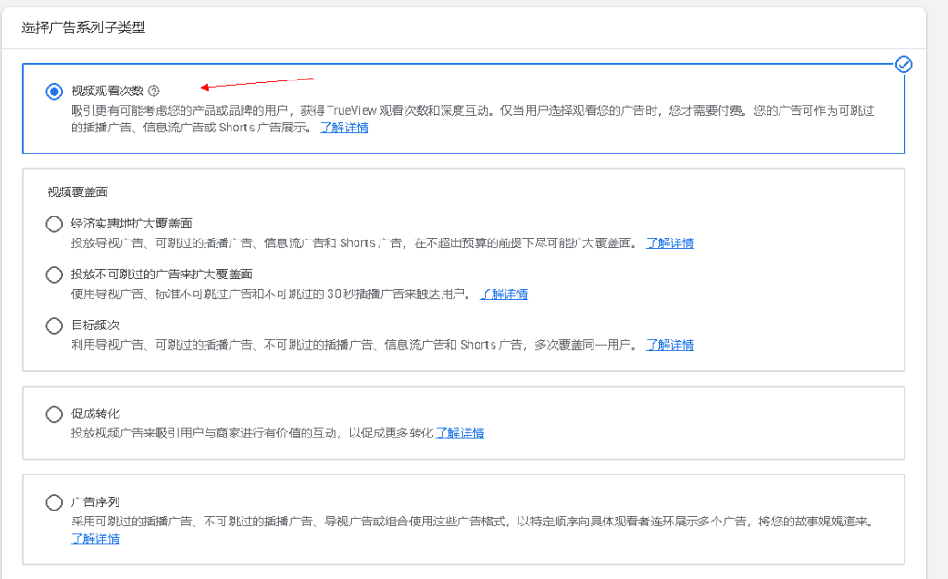Click the 选择广告系列子类型 panel title
Screen dimensions: 948x579
[83, 28]
